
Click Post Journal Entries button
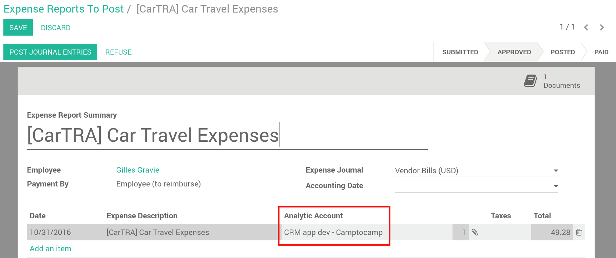pos(50,52)
